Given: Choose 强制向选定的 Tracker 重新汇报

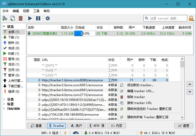Looking at the screenshot, I should click(150, 109).
